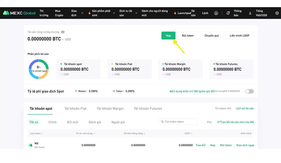Screen dimensions: 281x163
Task: Click the Tìm kiếm token search field
Action: [178, 122]
